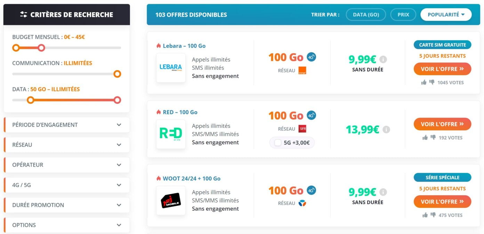This screenshot has height=234, width=484.
Task: Expand the Opérateur filter section
Action: tap(66, 165)
